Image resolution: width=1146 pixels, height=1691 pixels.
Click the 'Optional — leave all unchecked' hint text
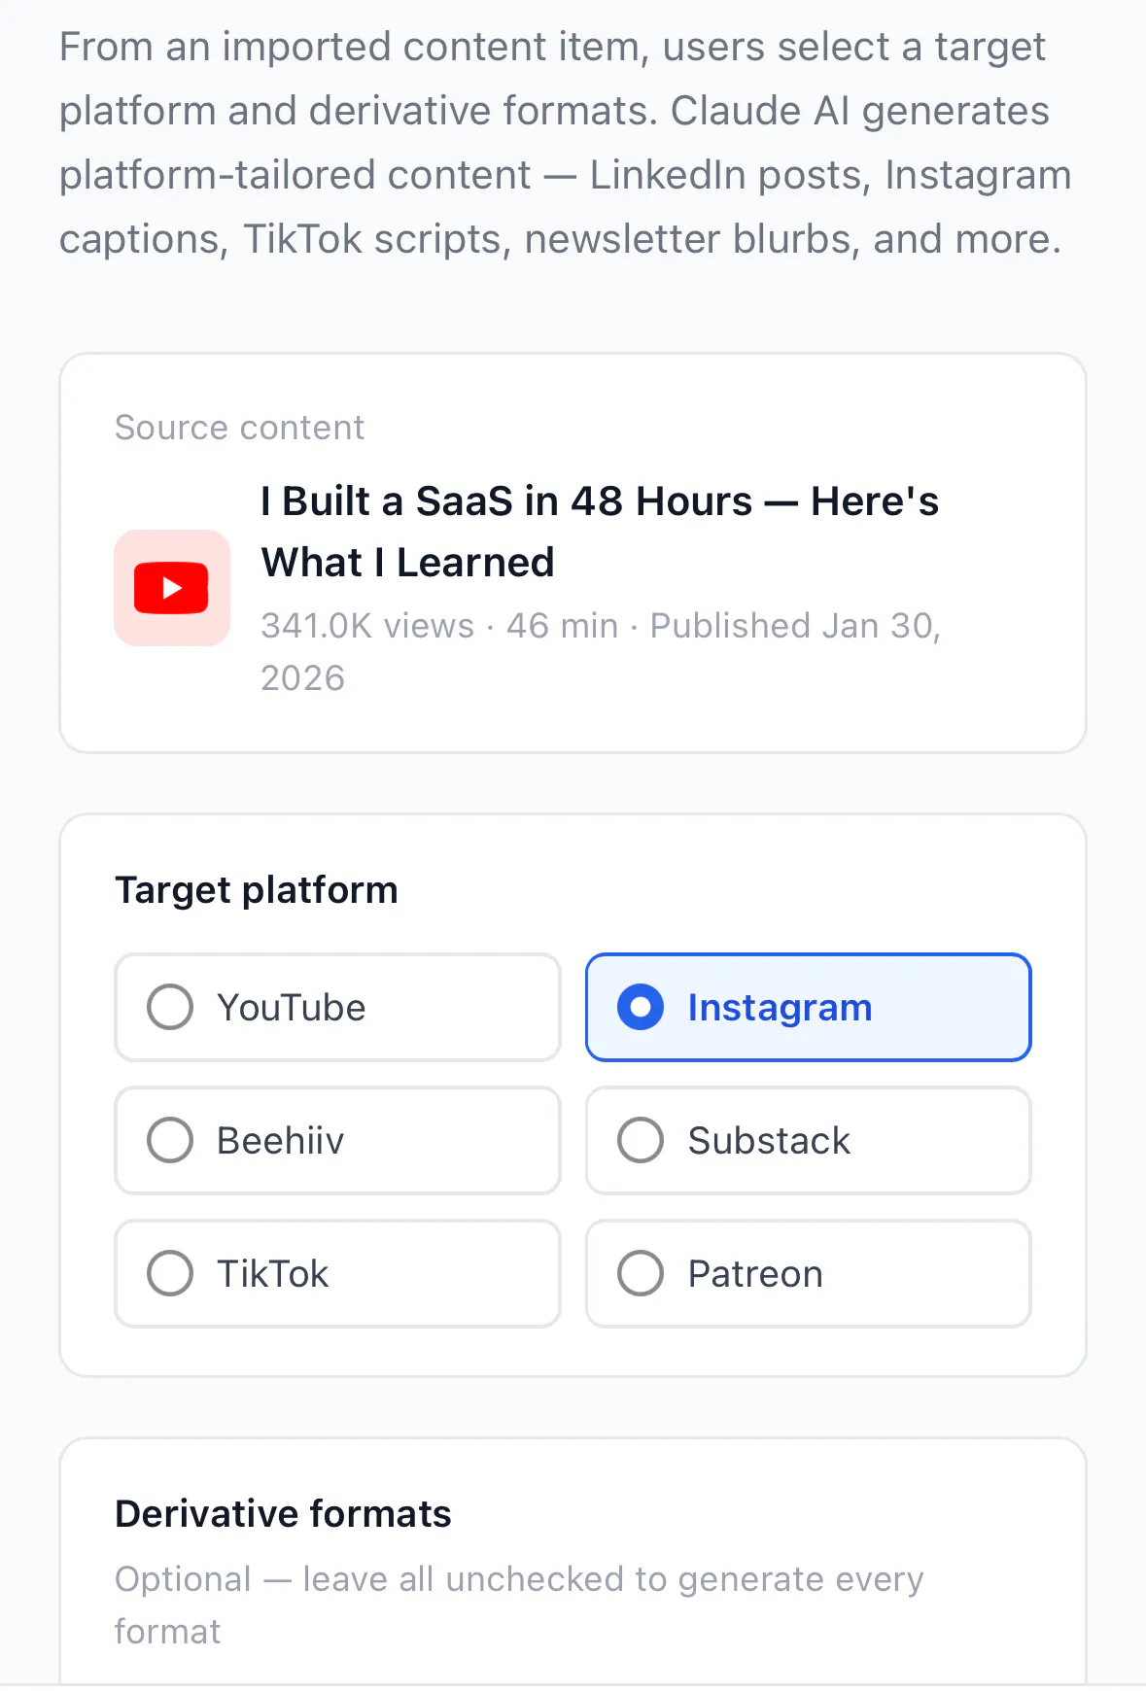[519, 1605]
